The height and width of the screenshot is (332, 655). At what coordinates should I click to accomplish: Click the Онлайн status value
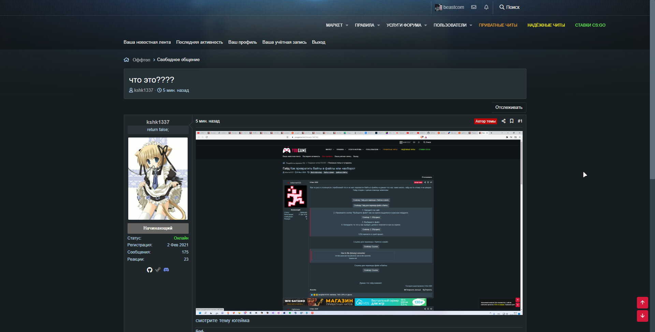point(181,238)
